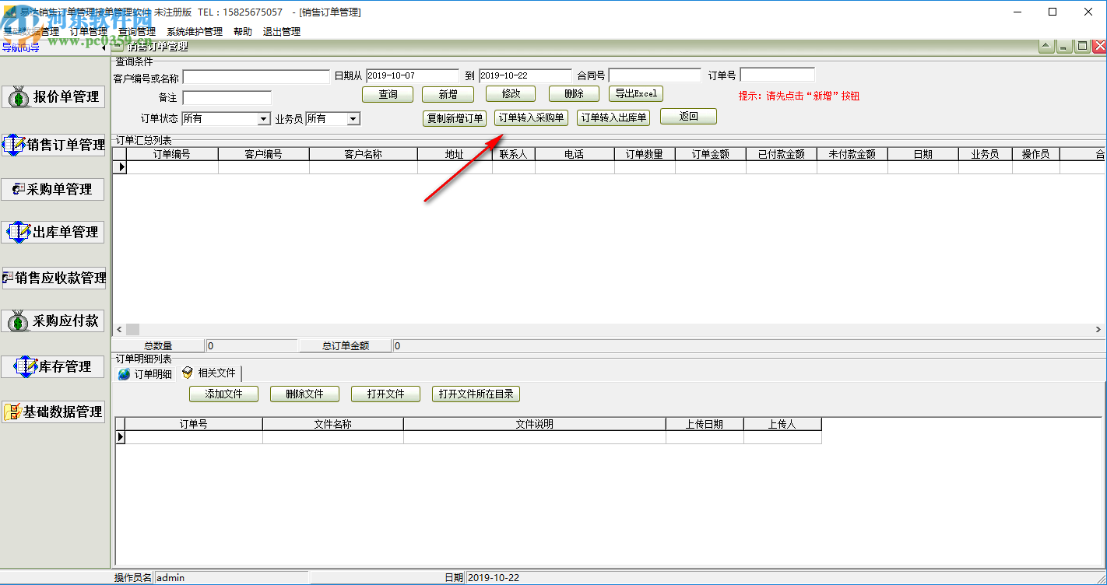Image resolution: width=1107 pixels, height=585 pixels.
Task: Click the 新增 button
Action: [448, 94]
